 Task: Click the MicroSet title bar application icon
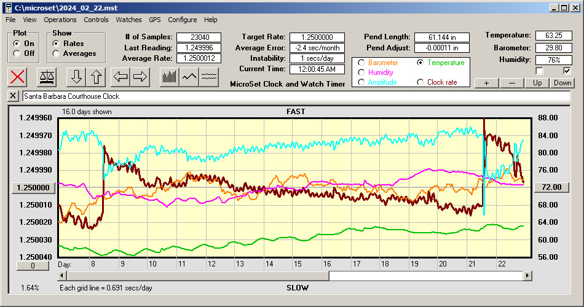[8, 8]
